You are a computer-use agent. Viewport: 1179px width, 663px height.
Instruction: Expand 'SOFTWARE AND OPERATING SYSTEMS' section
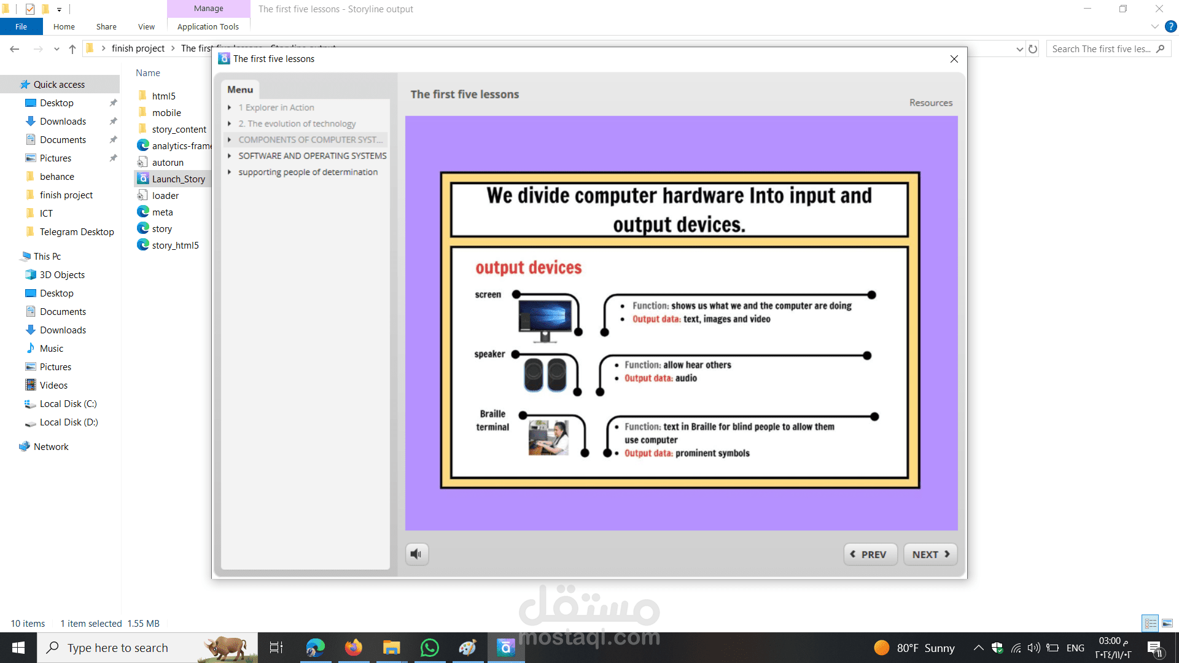click(230, 156)
